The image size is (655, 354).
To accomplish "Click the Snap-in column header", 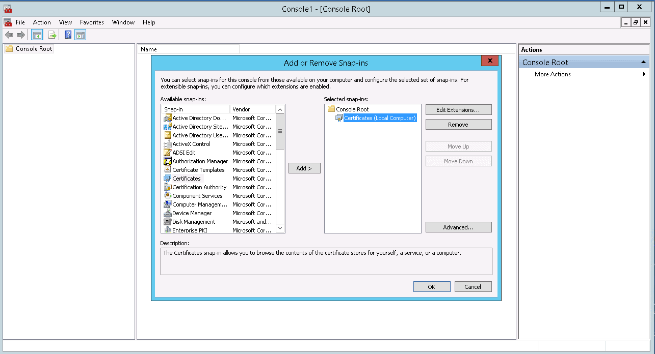I will pyautogui.click(x=196, y=109).
